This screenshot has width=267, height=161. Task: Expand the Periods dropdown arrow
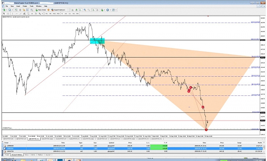tap(110, 10)
